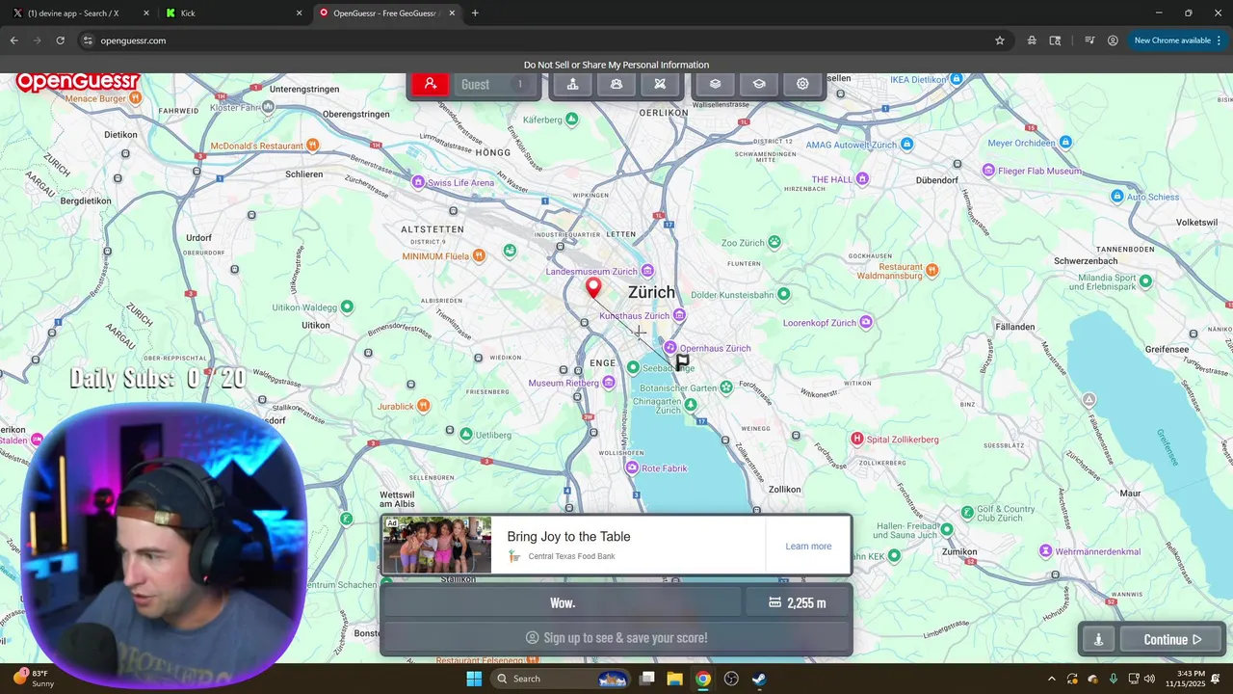
Task: Click the Wow. result text
Action: point(563,602)
